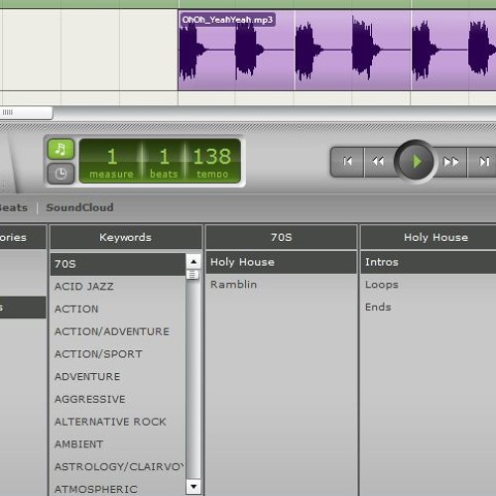This screenshot has width=496, height=496.
Task: Click the Holy House column header
Action: tap(429, 237)
